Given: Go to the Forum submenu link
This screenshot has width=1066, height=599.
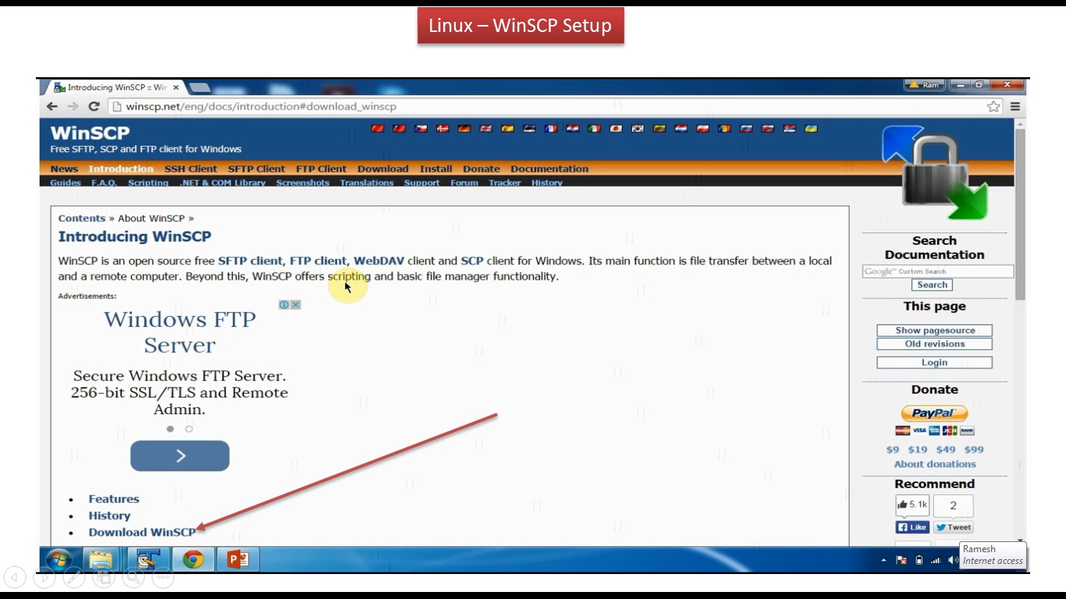Looking at the screenshot, I should 464,183.
